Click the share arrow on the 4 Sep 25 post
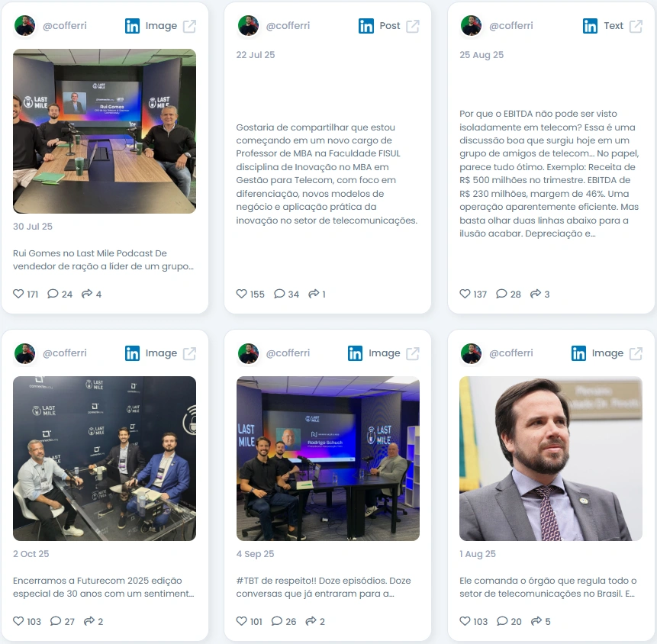 pyautogui.click(x=311, y=621)
